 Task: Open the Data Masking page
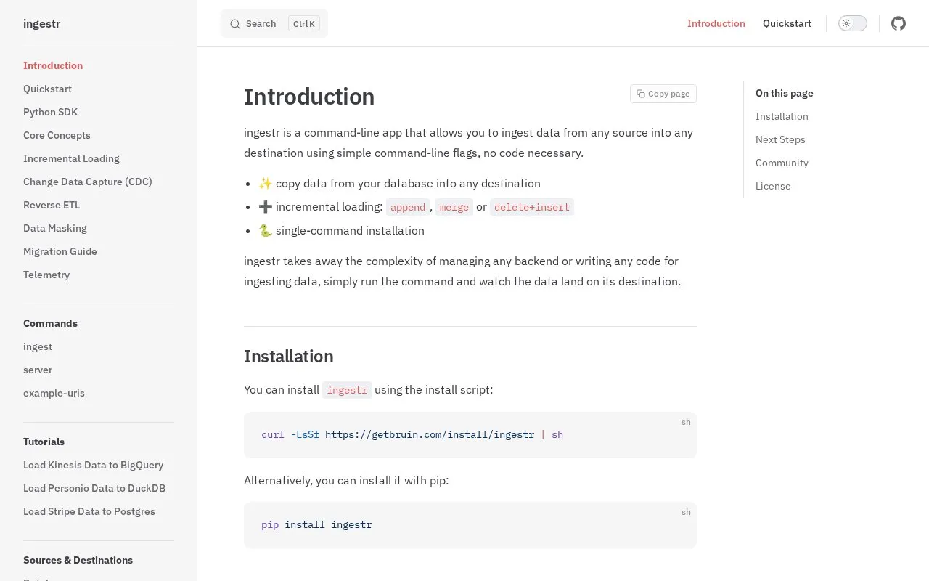tap(55, 228)
